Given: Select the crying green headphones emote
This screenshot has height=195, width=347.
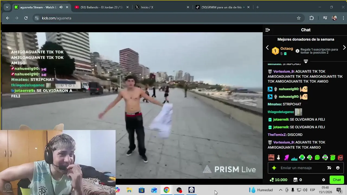Looking at the screenshot, I should (x=302, y=157).
